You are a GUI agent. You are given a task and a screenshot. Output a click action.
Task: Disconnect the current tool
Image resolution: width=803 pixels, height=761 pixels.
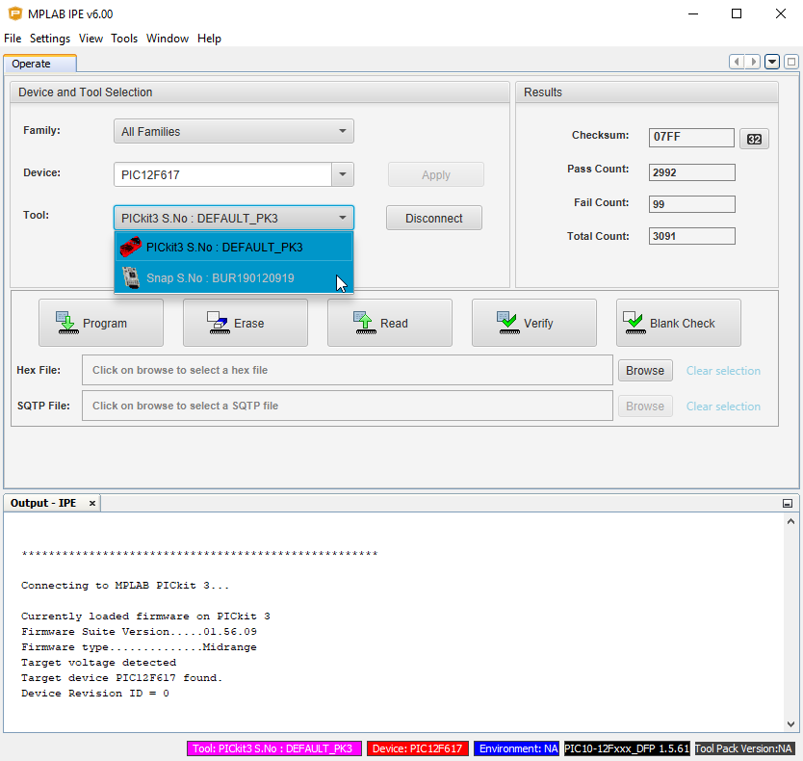(x=434, y=219)
